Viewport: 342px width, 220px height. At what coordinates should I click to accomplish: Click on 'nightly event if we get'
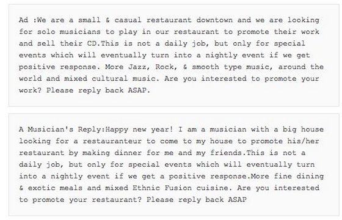coord(258,55)
